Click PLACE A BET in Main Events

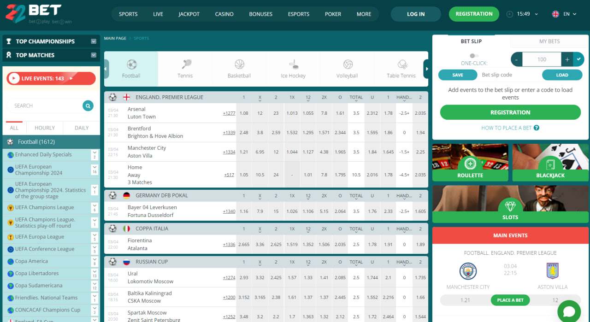point(510,300)
